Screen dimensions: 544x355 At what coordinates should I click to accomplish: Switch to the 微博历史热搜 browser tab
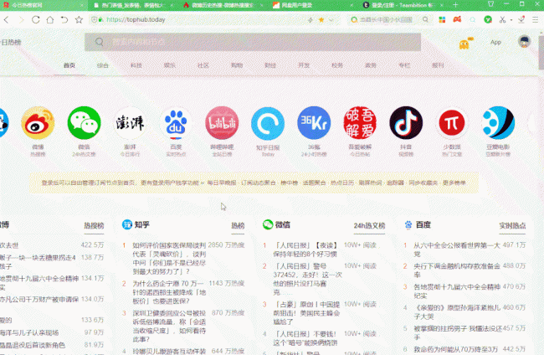[x=222, y=5]
